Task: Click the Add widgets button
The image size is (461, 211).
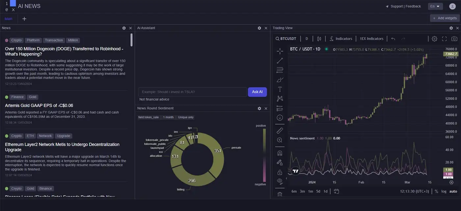Action: point(445,18)
